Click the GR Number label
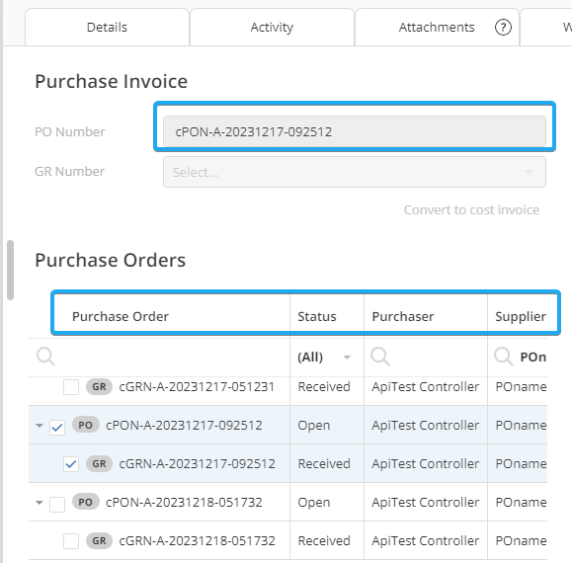Viewport: 572px width, 563px height. point(70,172)
